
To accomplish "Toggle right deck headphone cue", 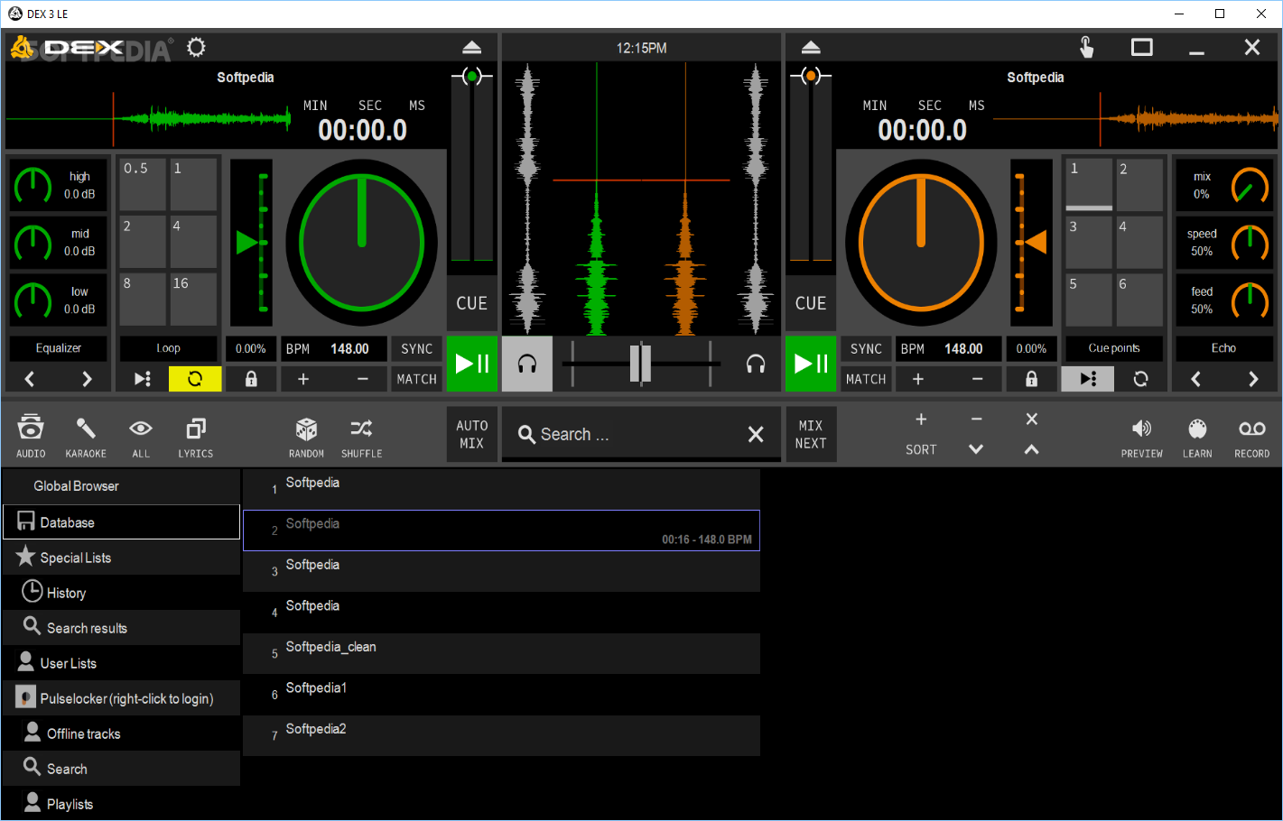I will (x=756, y=364).
